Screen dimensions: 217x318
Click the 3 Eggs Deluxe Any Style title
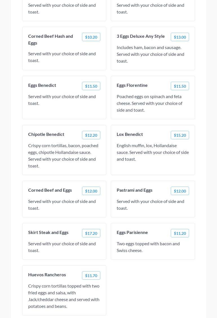[x=141, y=36]
